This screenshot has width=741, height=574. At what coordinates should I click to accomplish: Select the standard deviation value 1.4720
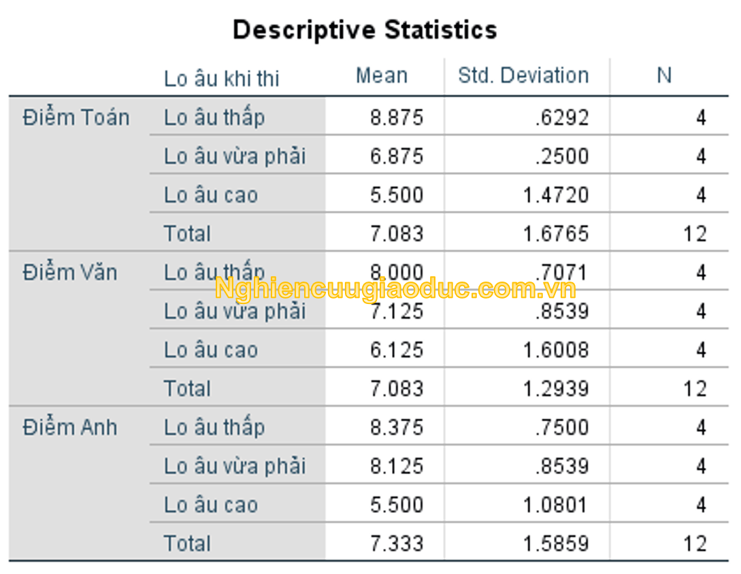(x=556, y=195)
